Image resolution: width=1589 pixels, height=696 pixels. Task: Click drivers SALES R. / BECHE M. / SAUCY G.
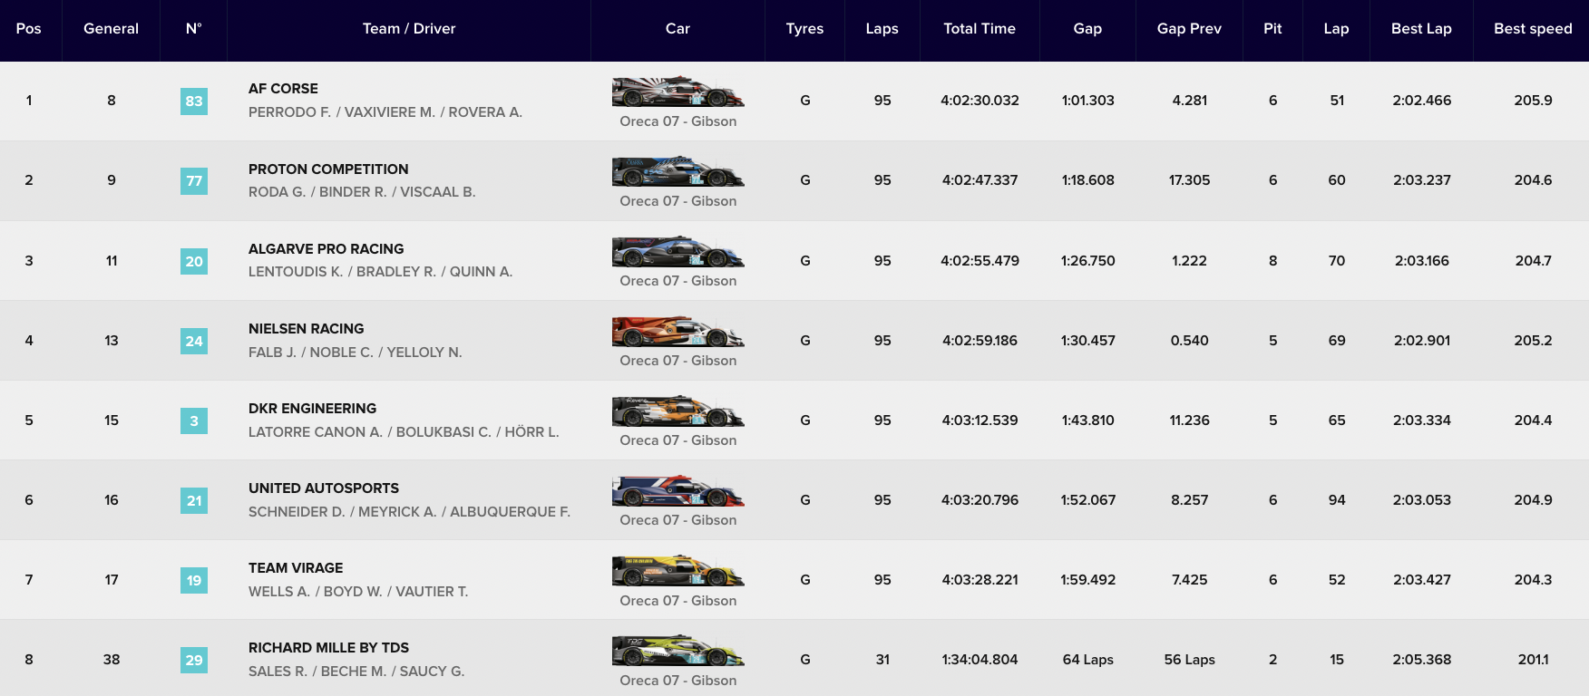tap(356, 671)
